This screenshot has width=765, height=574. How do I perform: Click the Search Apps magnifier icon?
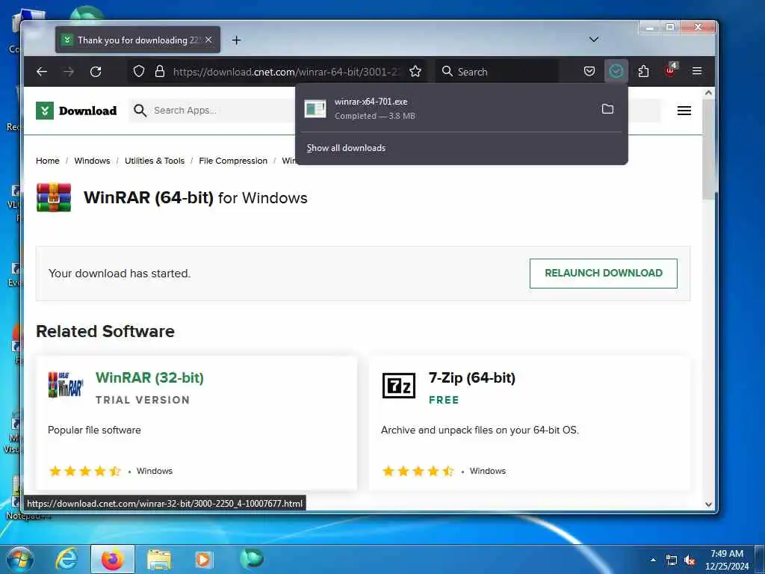pos(140,111)
